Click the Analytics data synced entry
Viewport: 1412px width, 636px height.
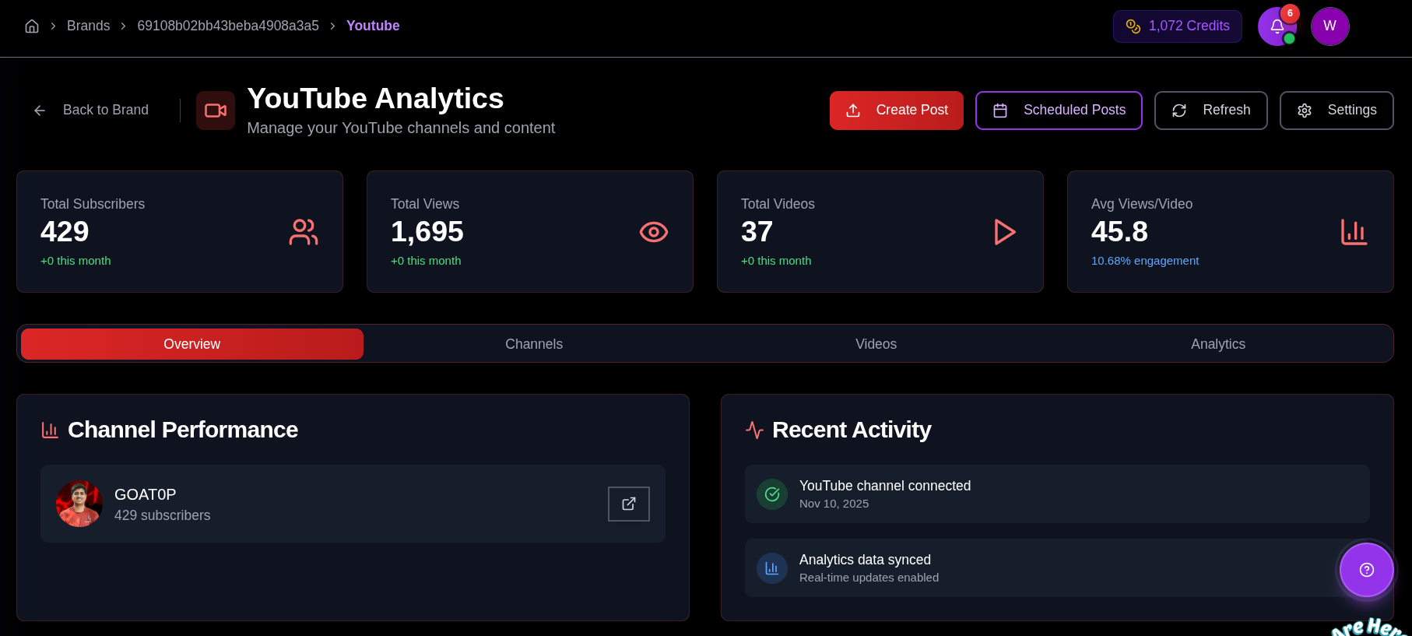click(x=1057, y=568)
